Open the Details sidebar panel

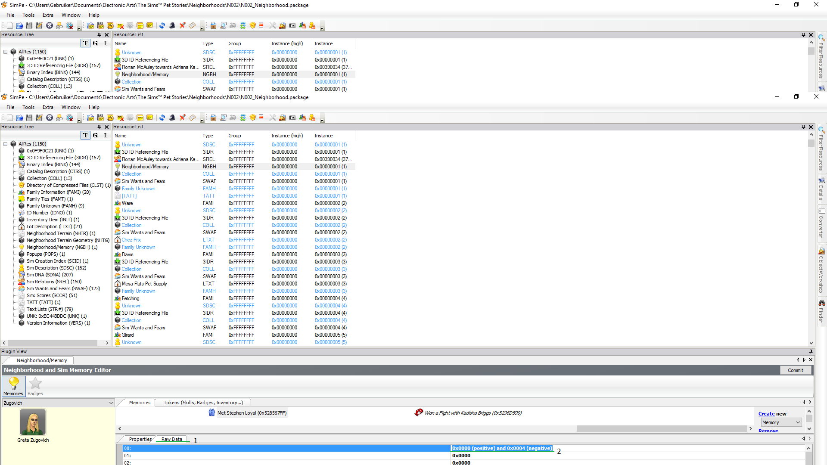821,189
